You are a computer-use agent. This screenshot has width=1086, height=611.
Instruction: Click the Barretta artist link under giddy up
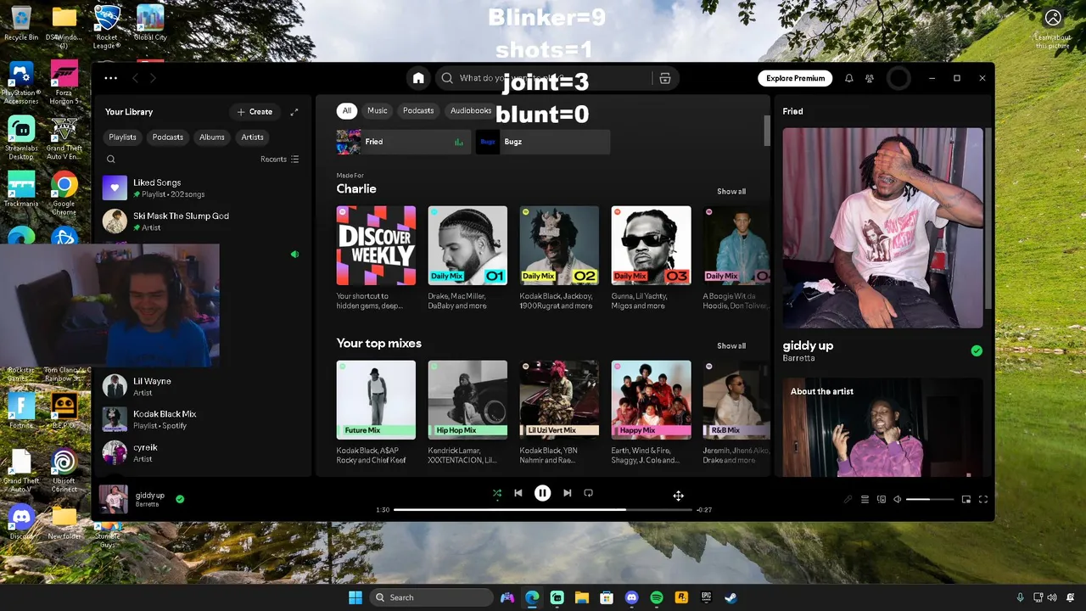798,358
